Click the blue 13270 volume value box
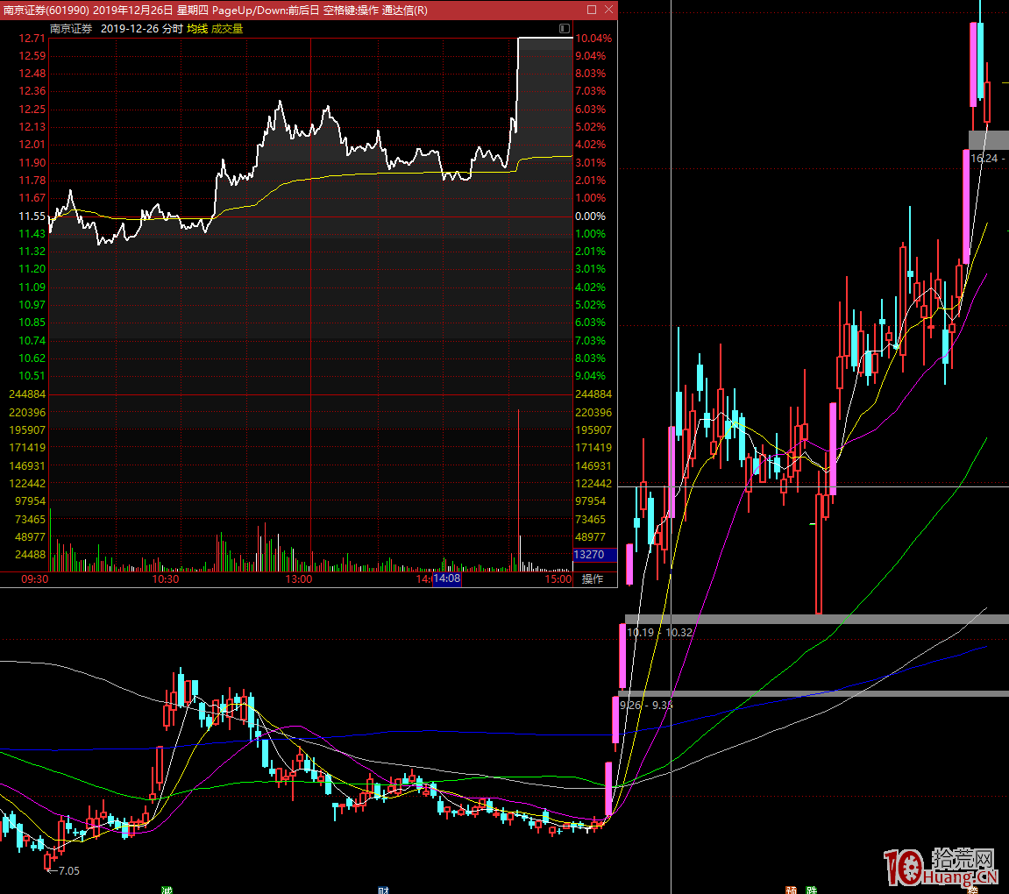Image resolution: width=1009 pixels, height=894 pixels. coord(588,555)
